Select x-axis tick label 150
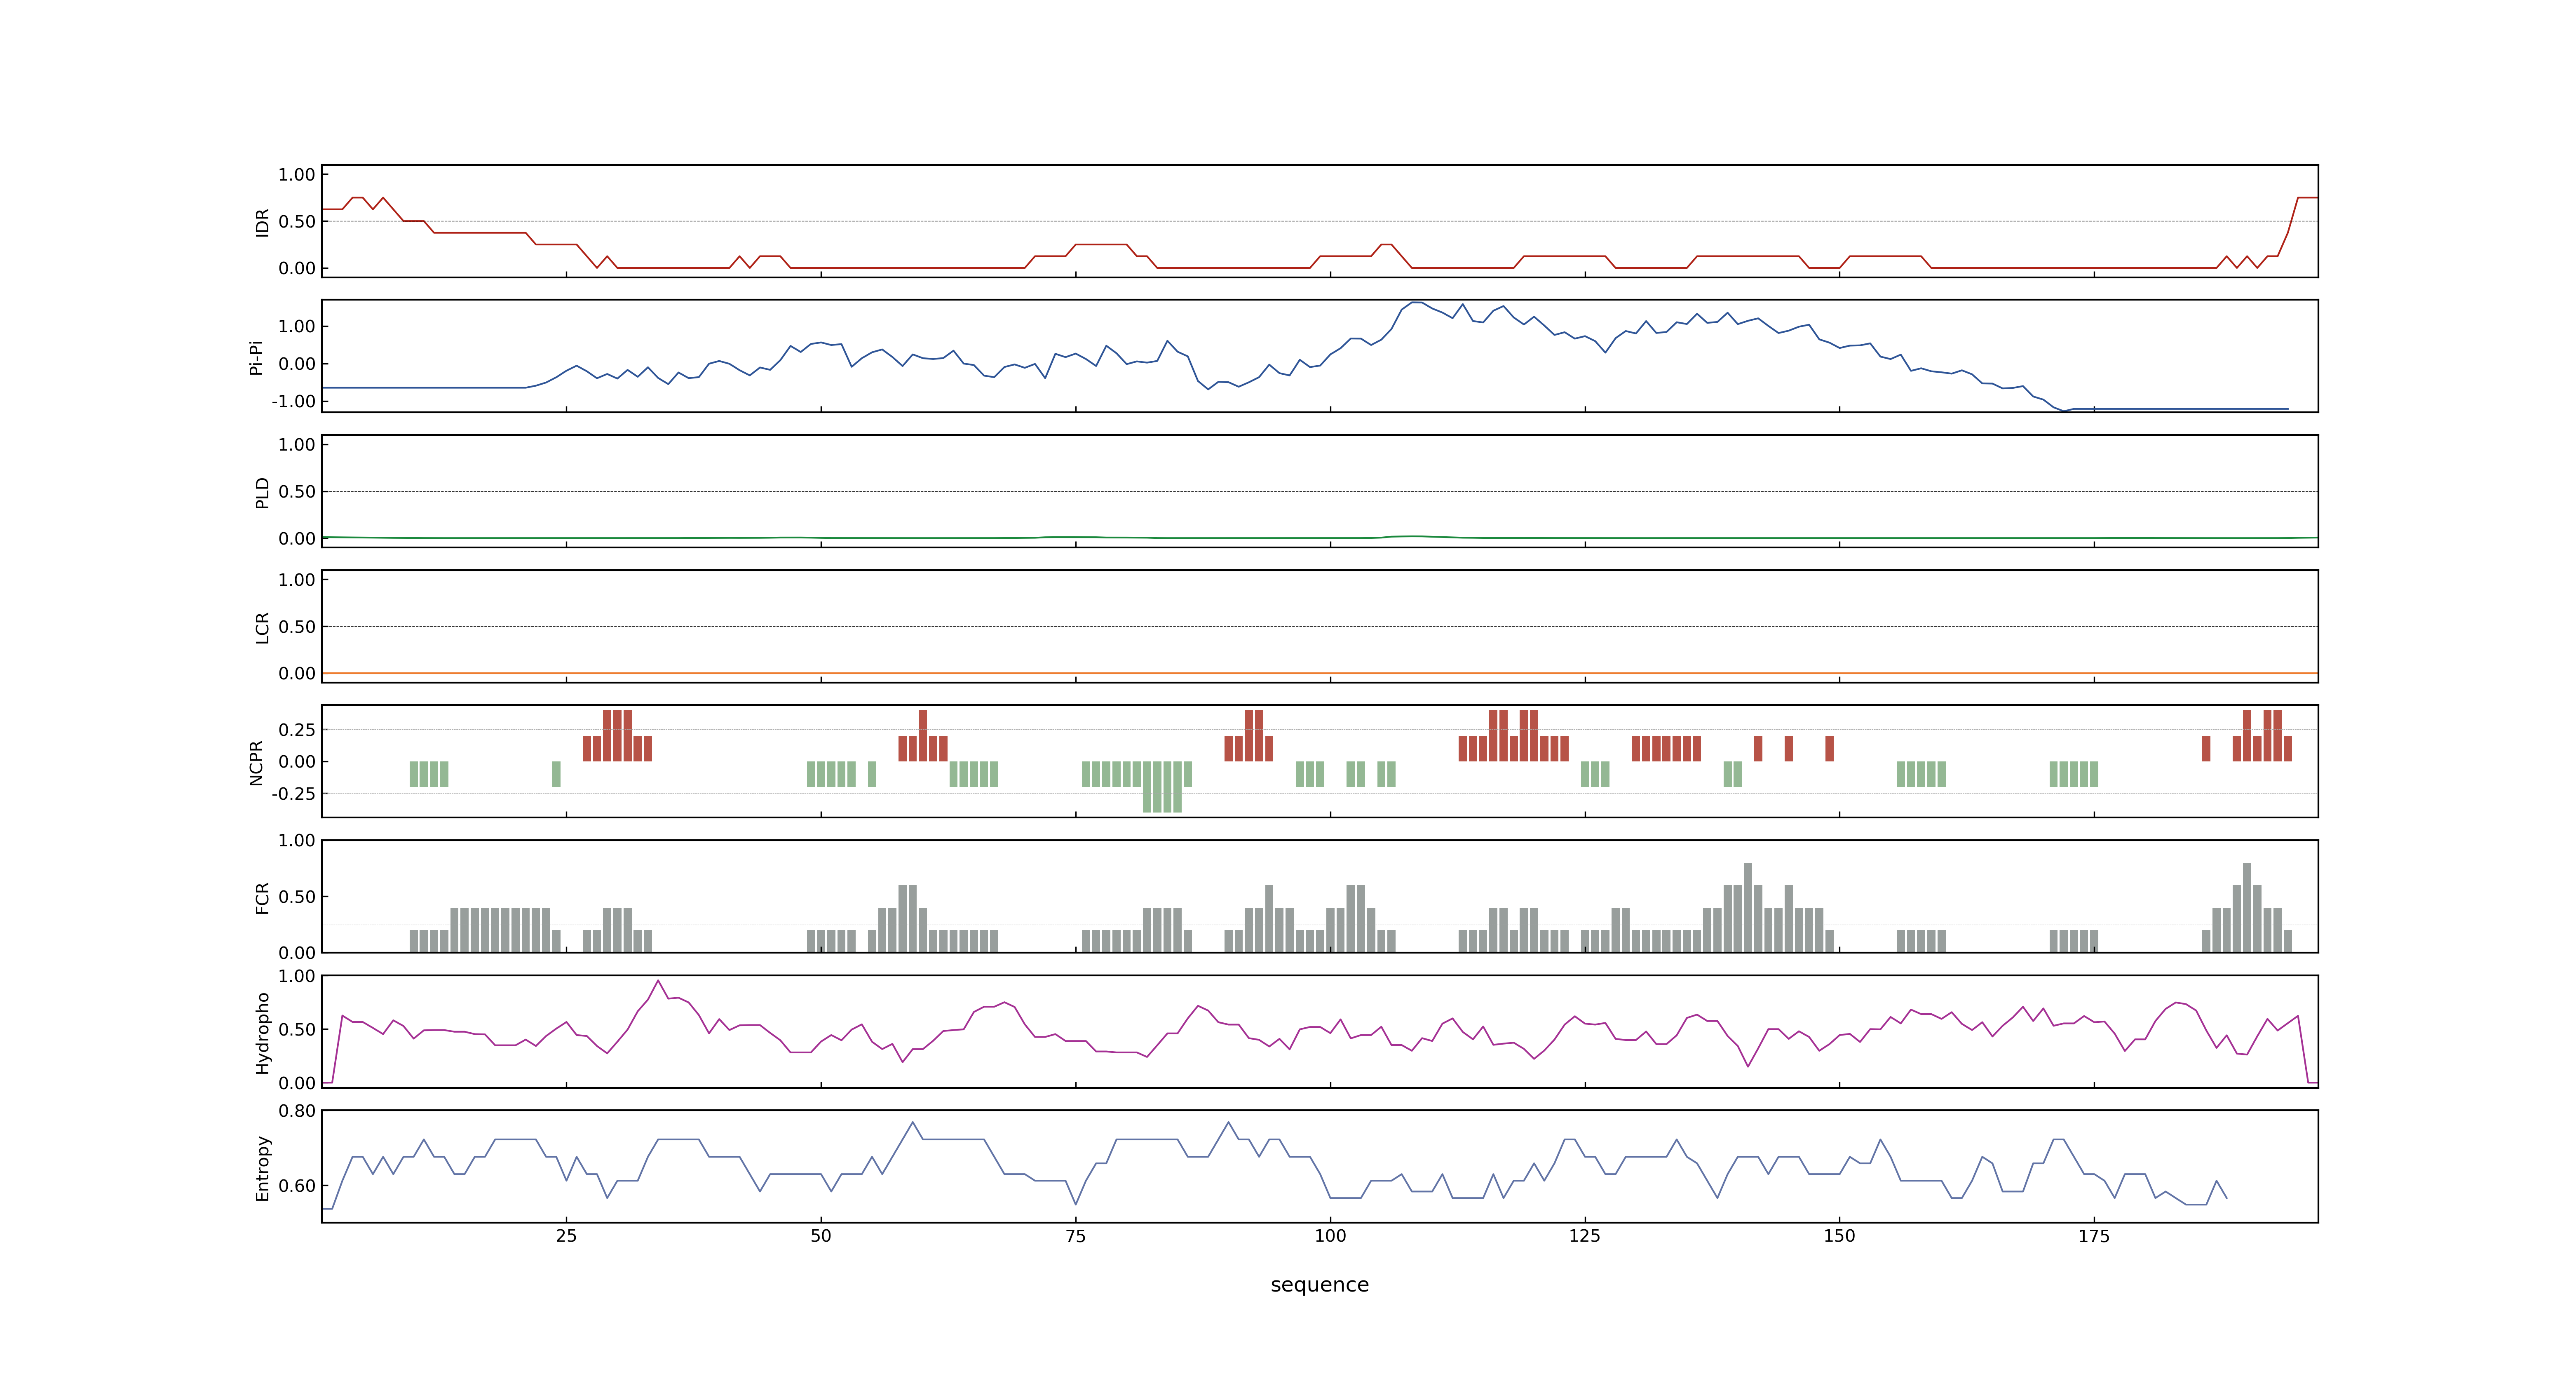Viewport: 2576px width, 1374px height. (1839, 1236)
